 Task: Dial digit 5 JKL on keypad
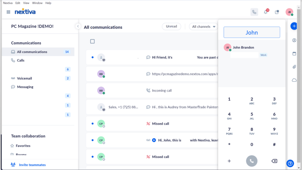pyautogui.click(x=252, y=116)
